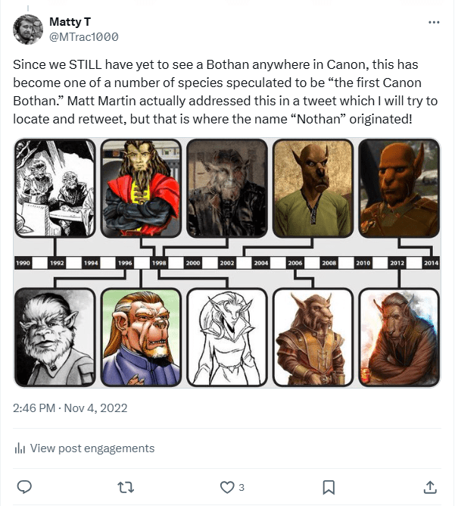The width and height of the screenshot is (455, 506).
Task: Open the black-and-white comic panel thumbnail
Action: [55, 188]
